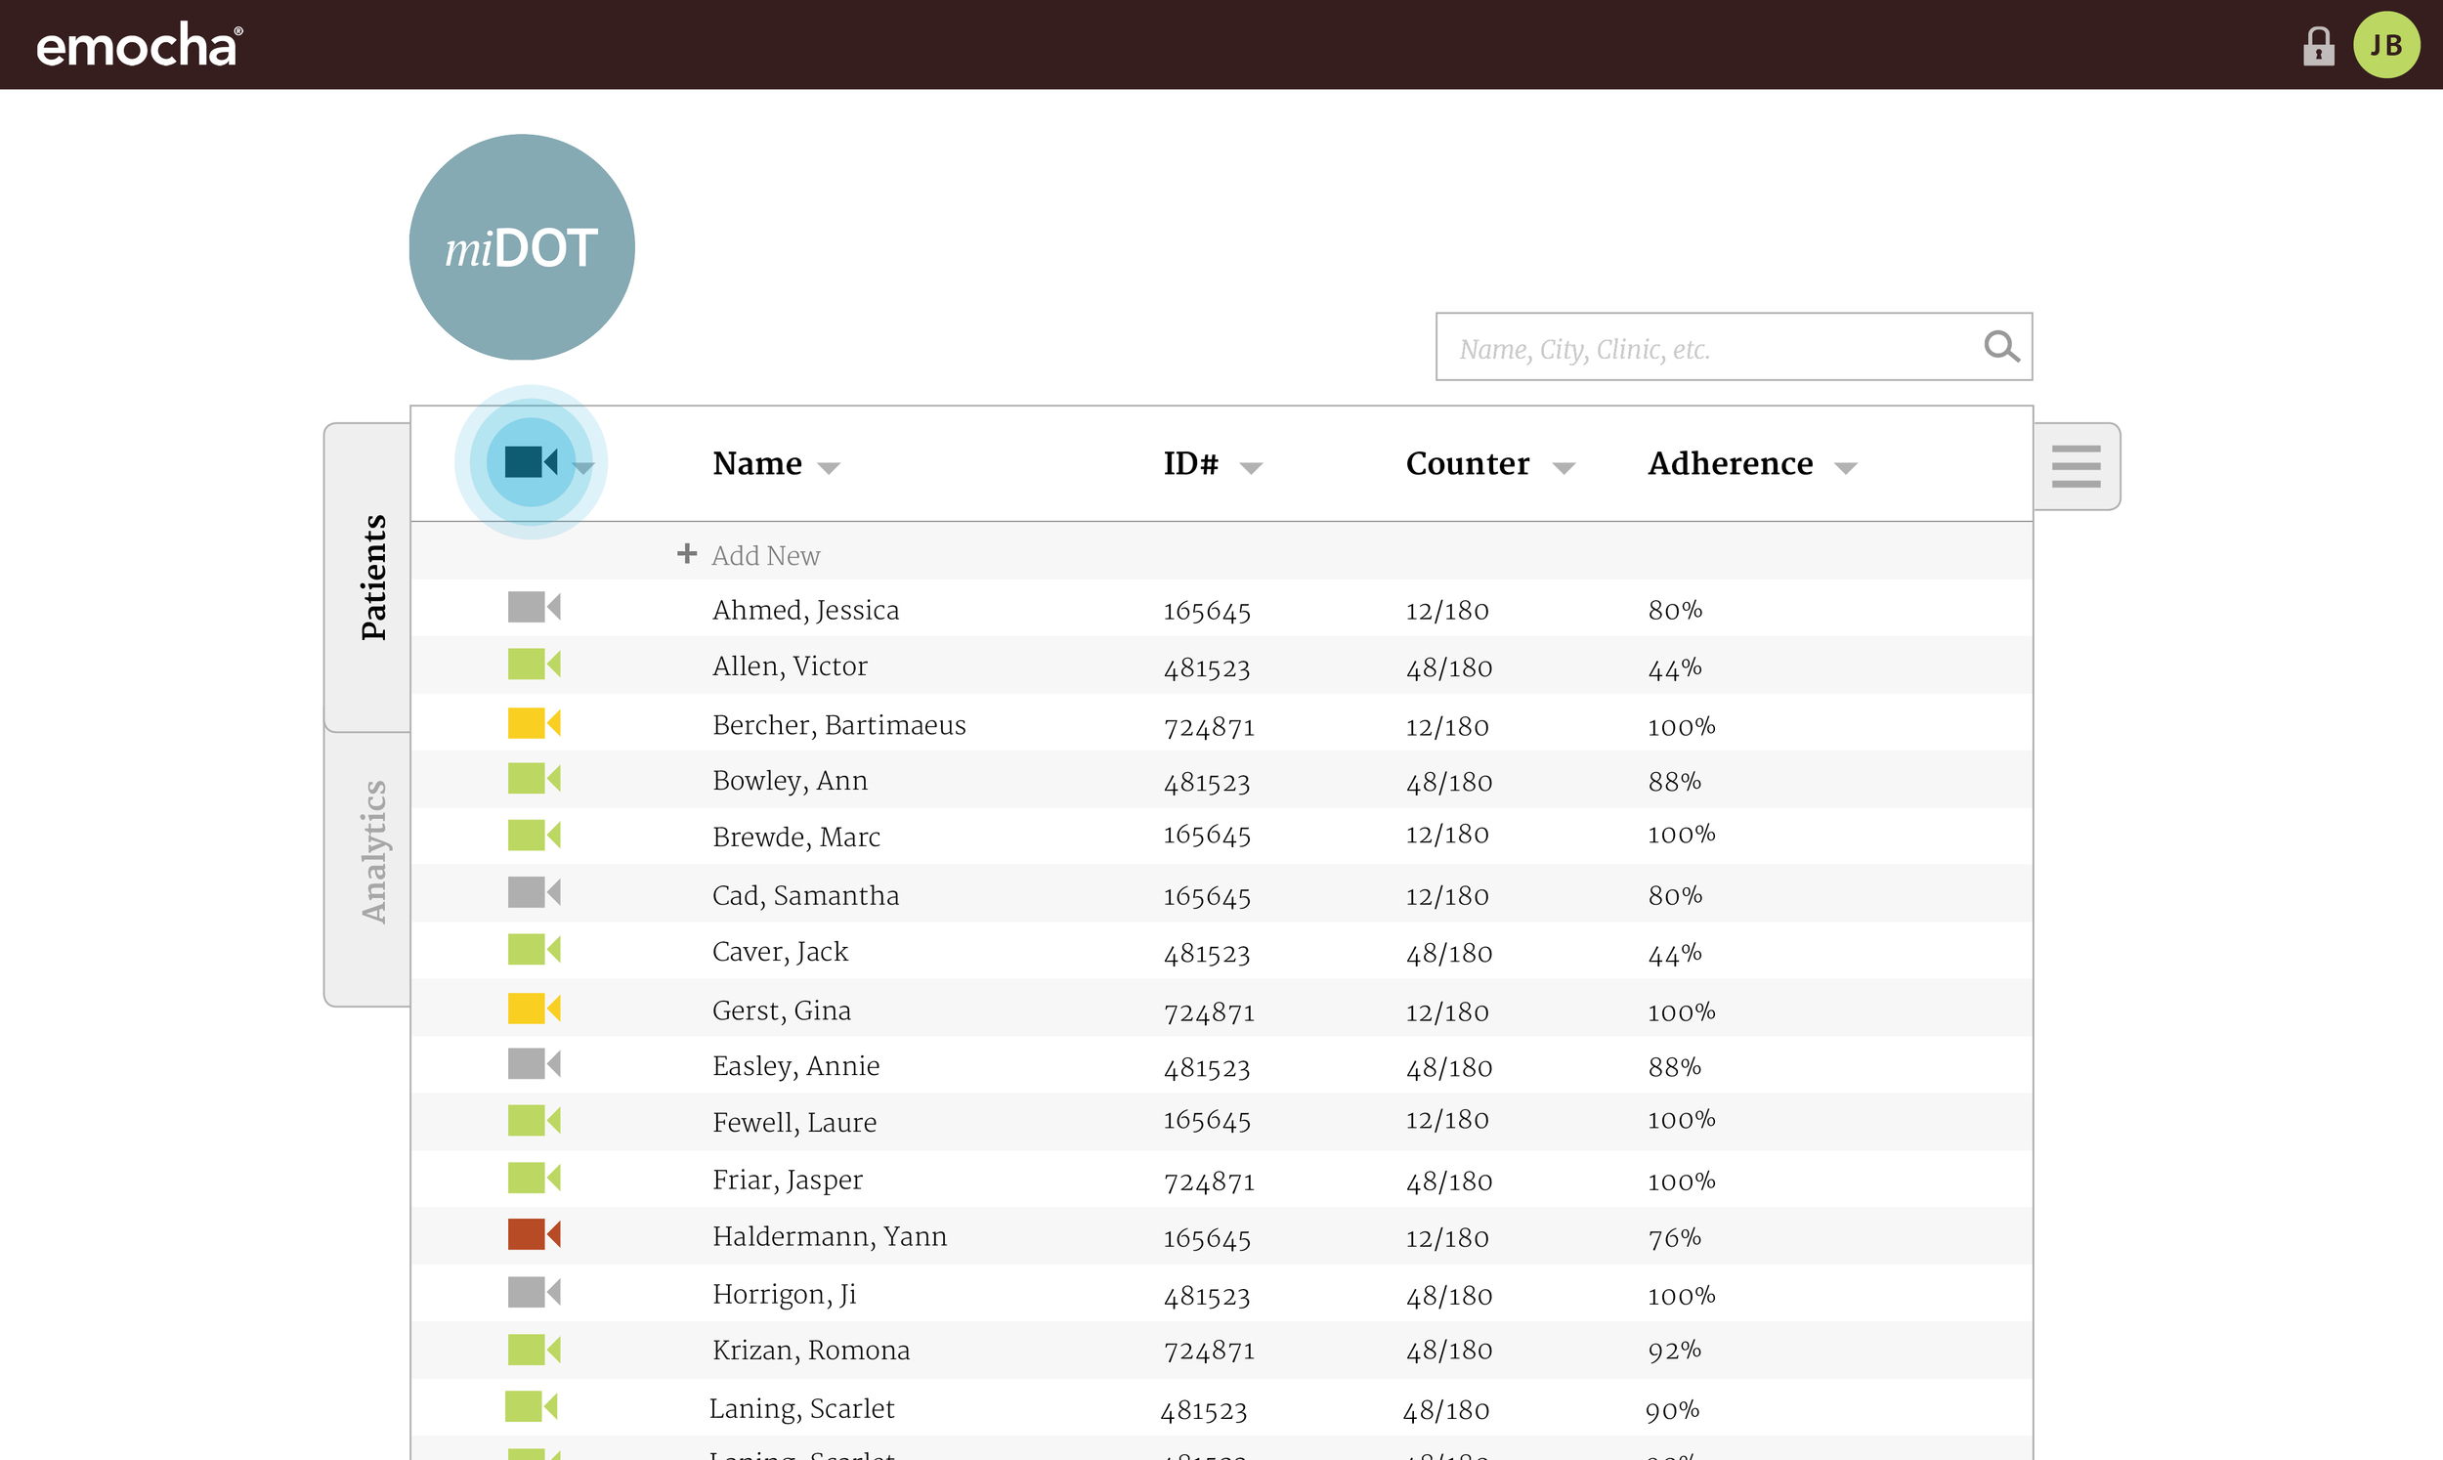Switch to the Patients tab

(x=368, y=578)
